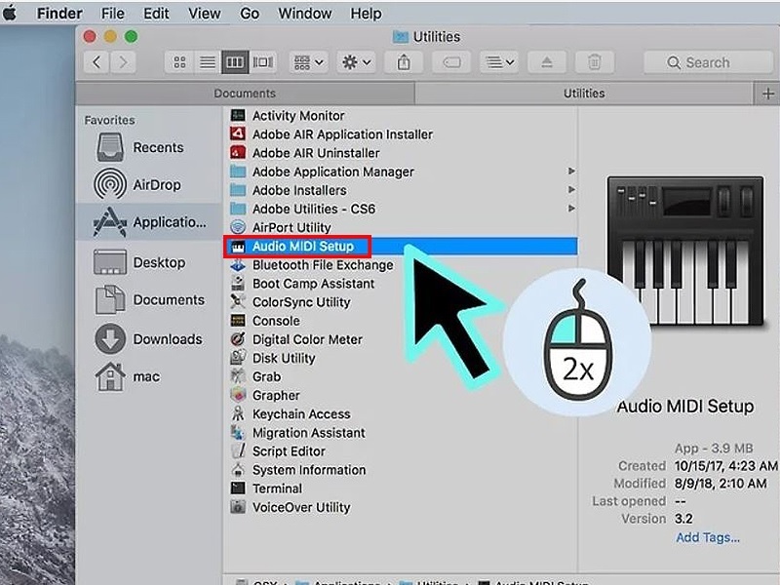Open the gear action menu
This screenshot has height=585, width=780.
click(x=356, y=62)
